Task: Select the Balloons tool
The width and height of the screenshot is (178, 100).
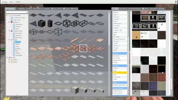Action: click(x=120, y=12)
